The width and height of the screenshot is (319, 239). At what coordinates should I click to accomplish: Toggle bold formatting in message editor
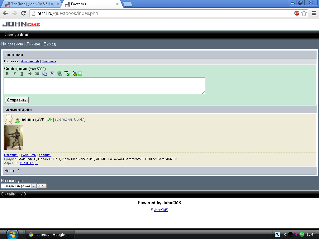pyautogui.click(x=7, y=74)
